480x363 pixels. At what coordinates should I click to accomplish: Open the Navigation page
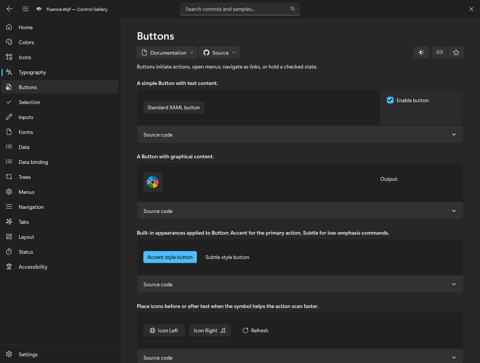(x=60, y=207)
